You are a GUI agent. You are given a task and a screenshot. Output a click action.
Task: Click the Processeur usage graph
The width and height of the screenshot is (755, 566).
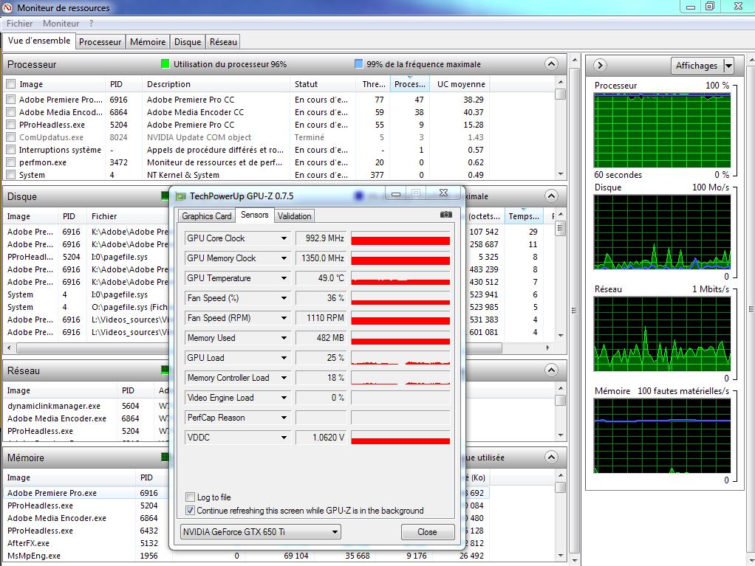point(662,130)
